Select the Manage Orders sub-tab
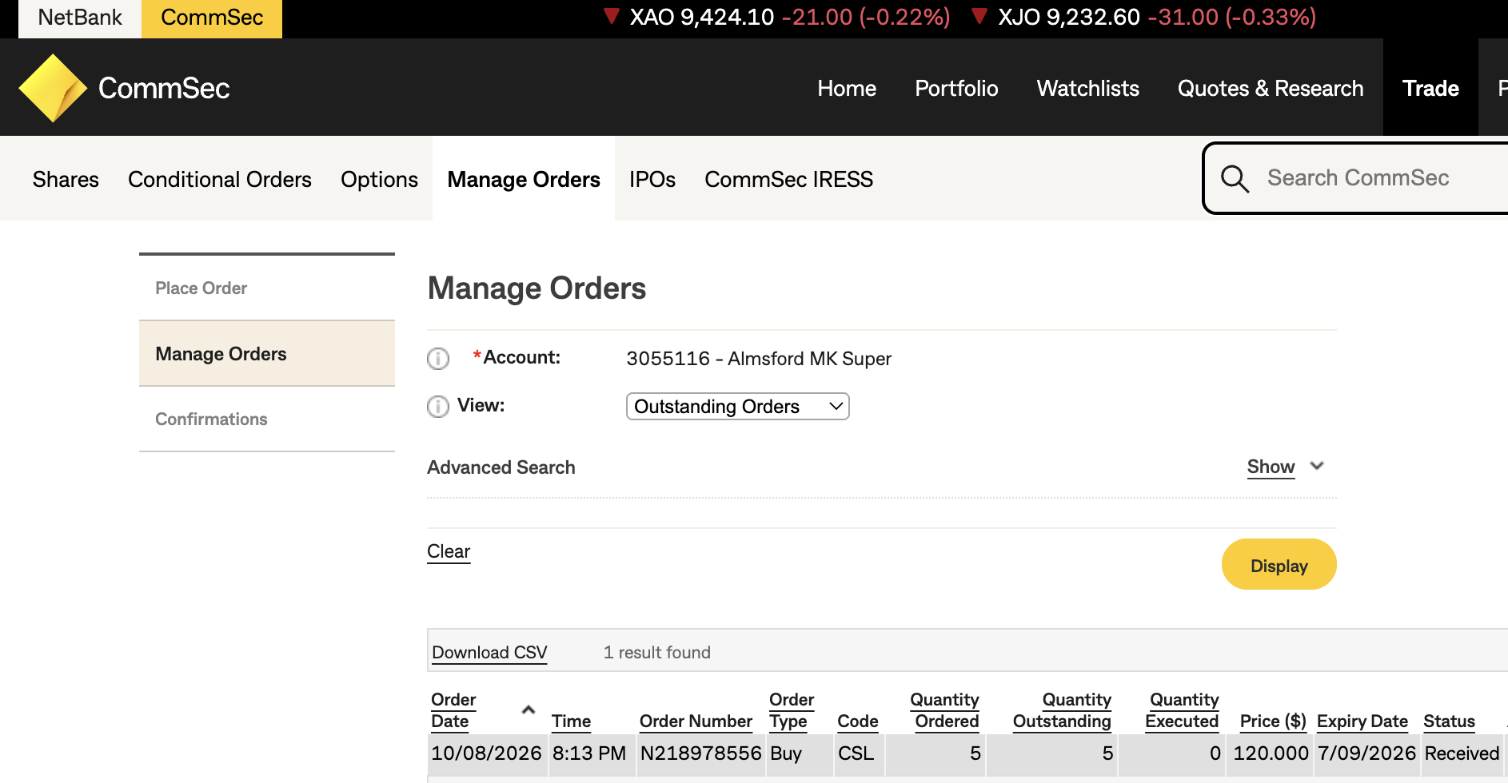This screenshot has width=1508, height=783. coord(524,180)
